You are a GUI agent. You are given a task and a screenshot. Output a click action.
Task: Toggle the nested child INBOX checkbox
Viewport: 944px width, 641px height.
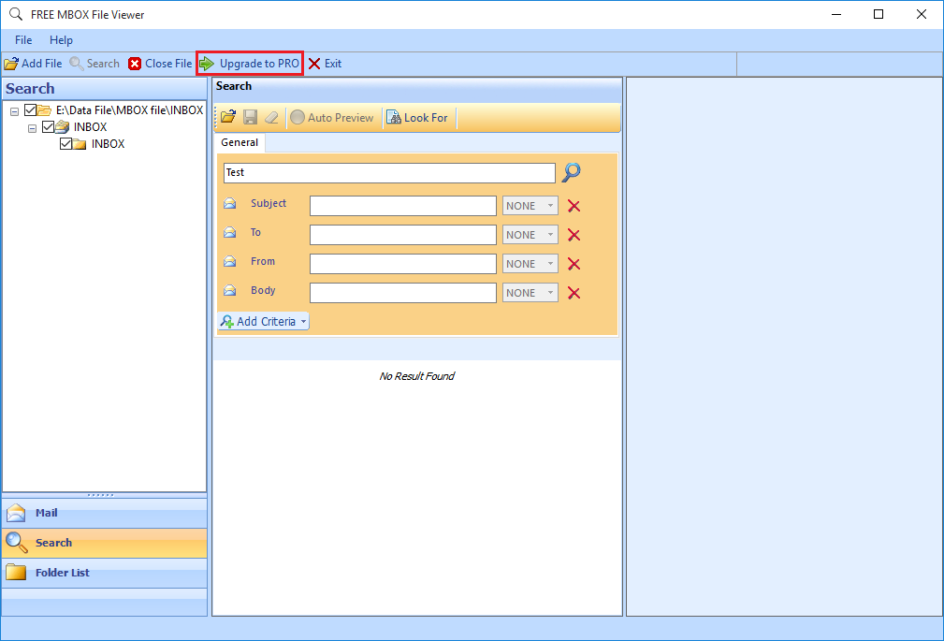click(x=65, y=144)
